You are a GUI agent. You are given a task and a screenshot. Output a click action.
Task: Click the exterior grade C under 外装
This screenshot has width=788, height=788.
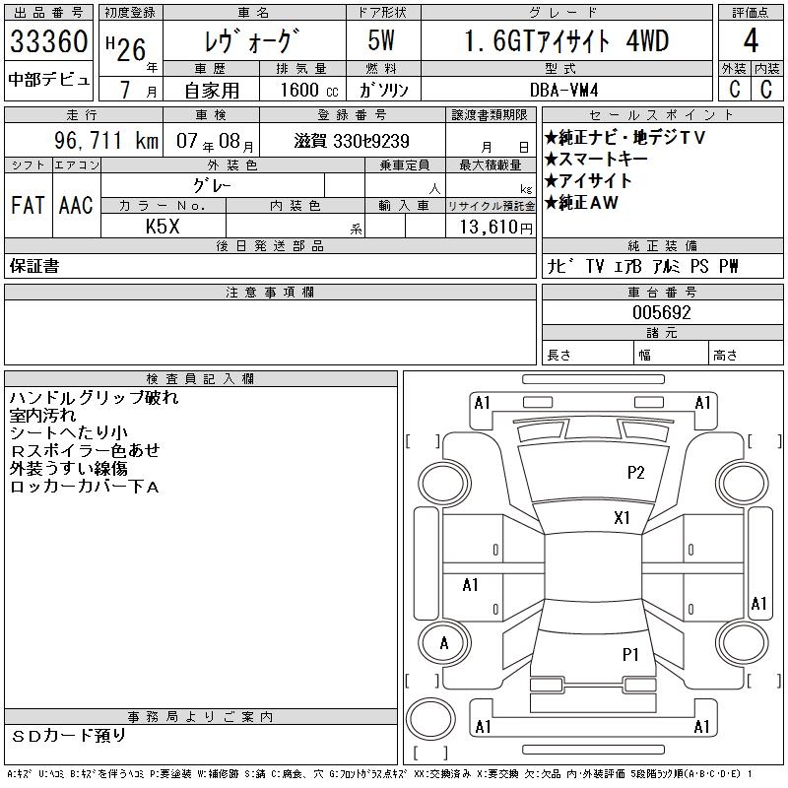click(x=735, y=89)
